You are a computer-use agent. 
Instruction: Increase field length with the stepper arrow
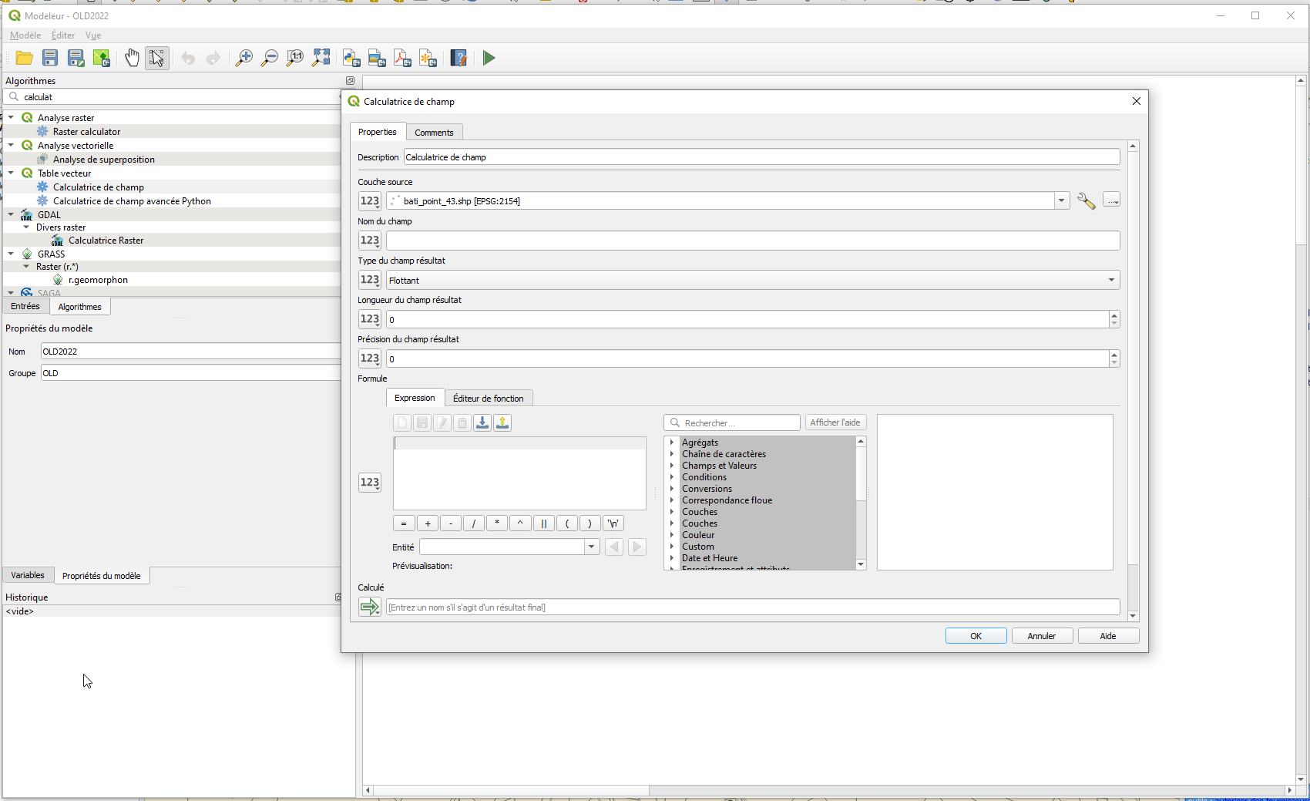tap(1114, 315)
